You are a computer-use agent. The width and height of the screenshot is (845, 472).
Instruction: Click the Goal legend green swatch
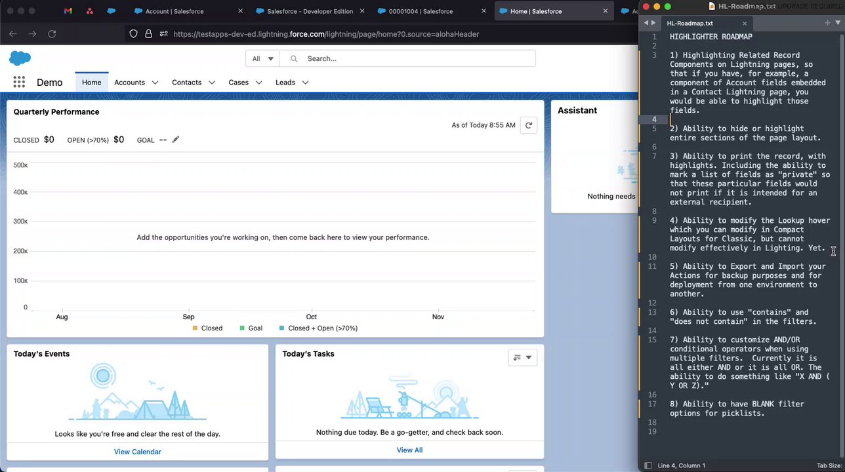[242, 328]
